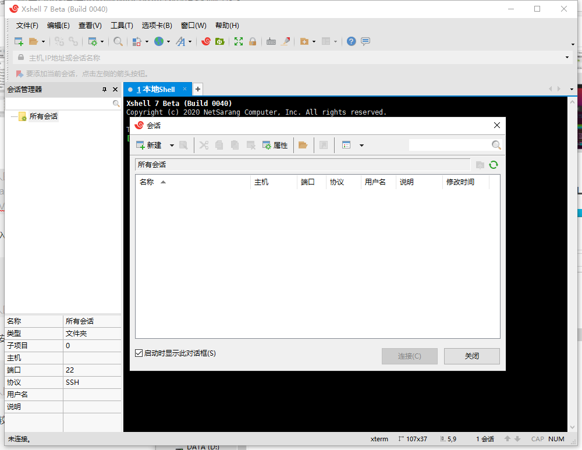Click the keyboard key-mapping icon
Viewport: 582px width, 450px height.
pos(271,41)
